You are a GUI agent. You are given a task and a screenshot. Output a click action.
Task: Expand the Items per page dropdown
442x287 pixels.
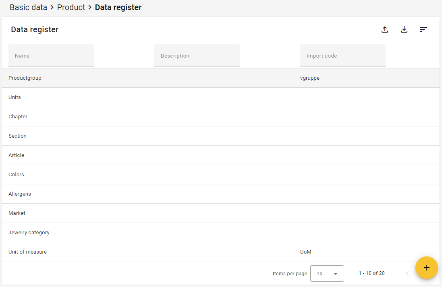click(327, 273)
